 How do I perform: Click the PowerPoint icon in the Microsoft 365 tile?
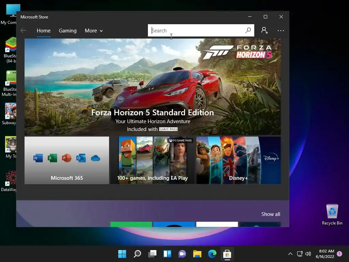coord(66,158)
